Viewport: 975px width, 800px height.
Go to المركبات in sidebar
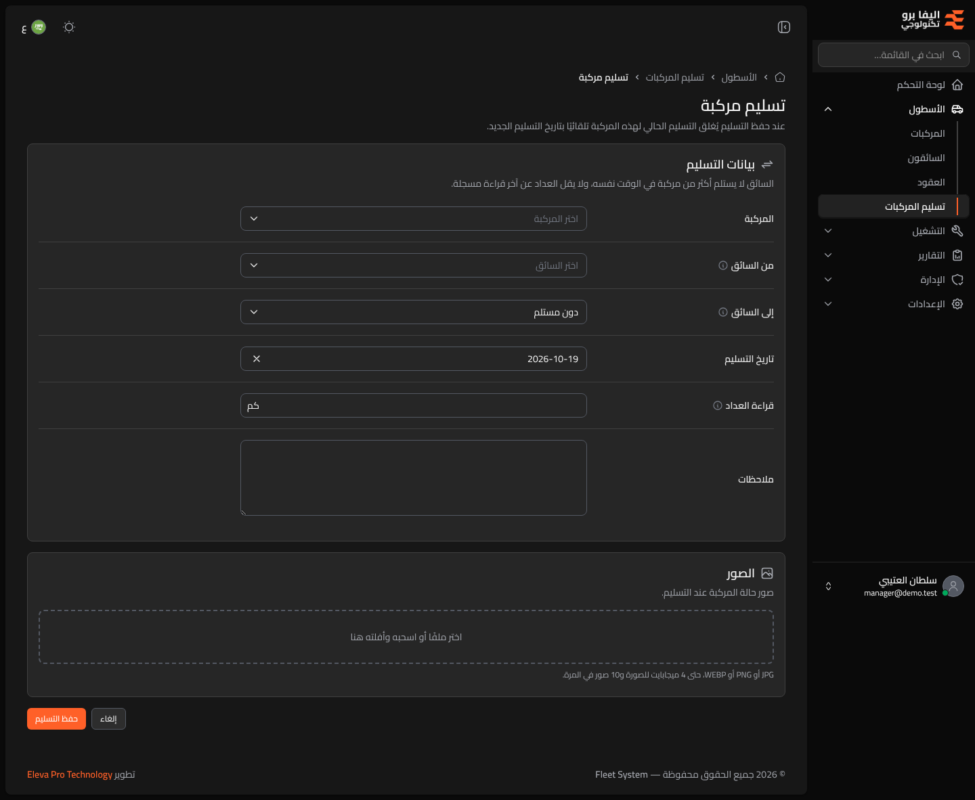coord(928,133)
